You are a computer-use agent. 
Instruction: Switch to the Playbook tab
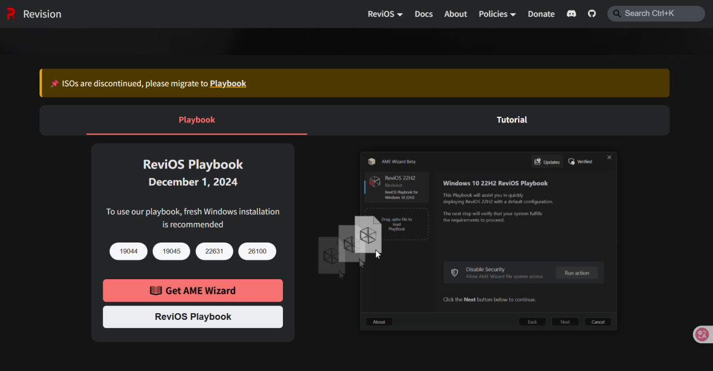click(x=197, y=120)
